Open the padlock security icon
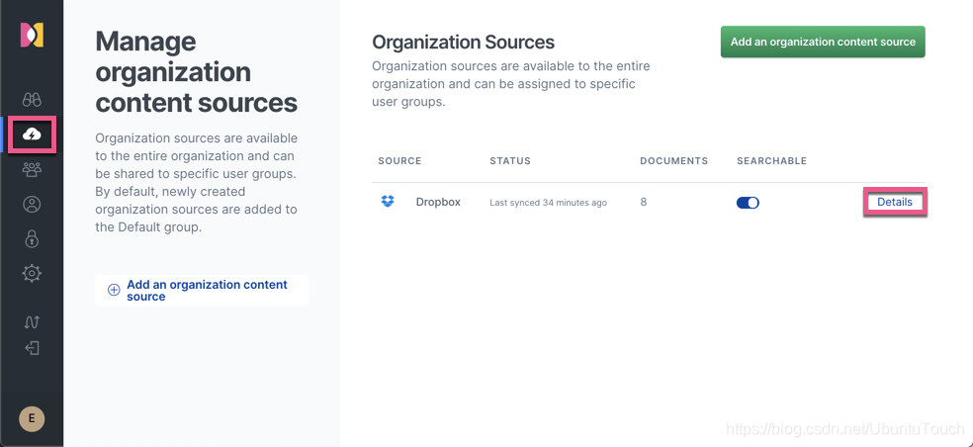The width and height of the screenshot is (973, 447). (x=32, y=239)
